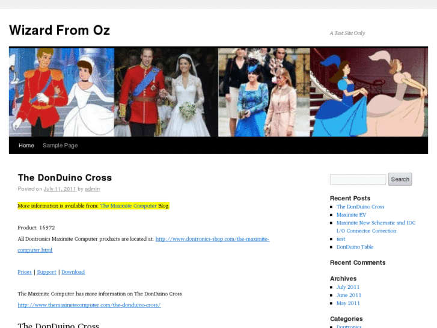Image resolution: width=437 pixels, height=328 pixels.
Task: Click the Recent Posts heading
Action: pyautogui.click(x=350, y=198)
